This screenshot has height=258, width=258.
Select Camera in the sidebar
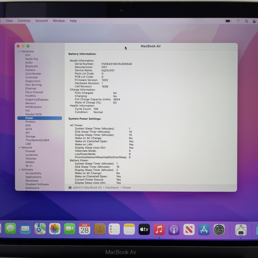[x=30, y=70]
